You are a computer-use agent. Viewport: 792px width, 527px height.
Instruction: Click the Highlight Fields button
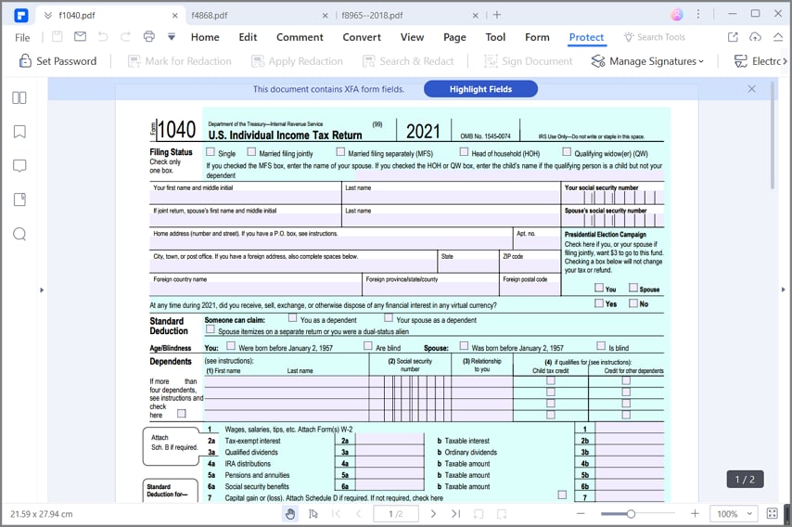click(480, 89)
